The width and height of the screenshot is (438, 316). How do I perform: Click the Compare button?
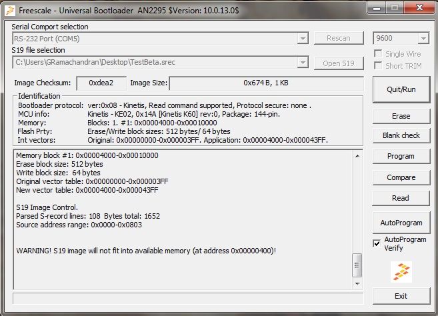tap(401, 177)
